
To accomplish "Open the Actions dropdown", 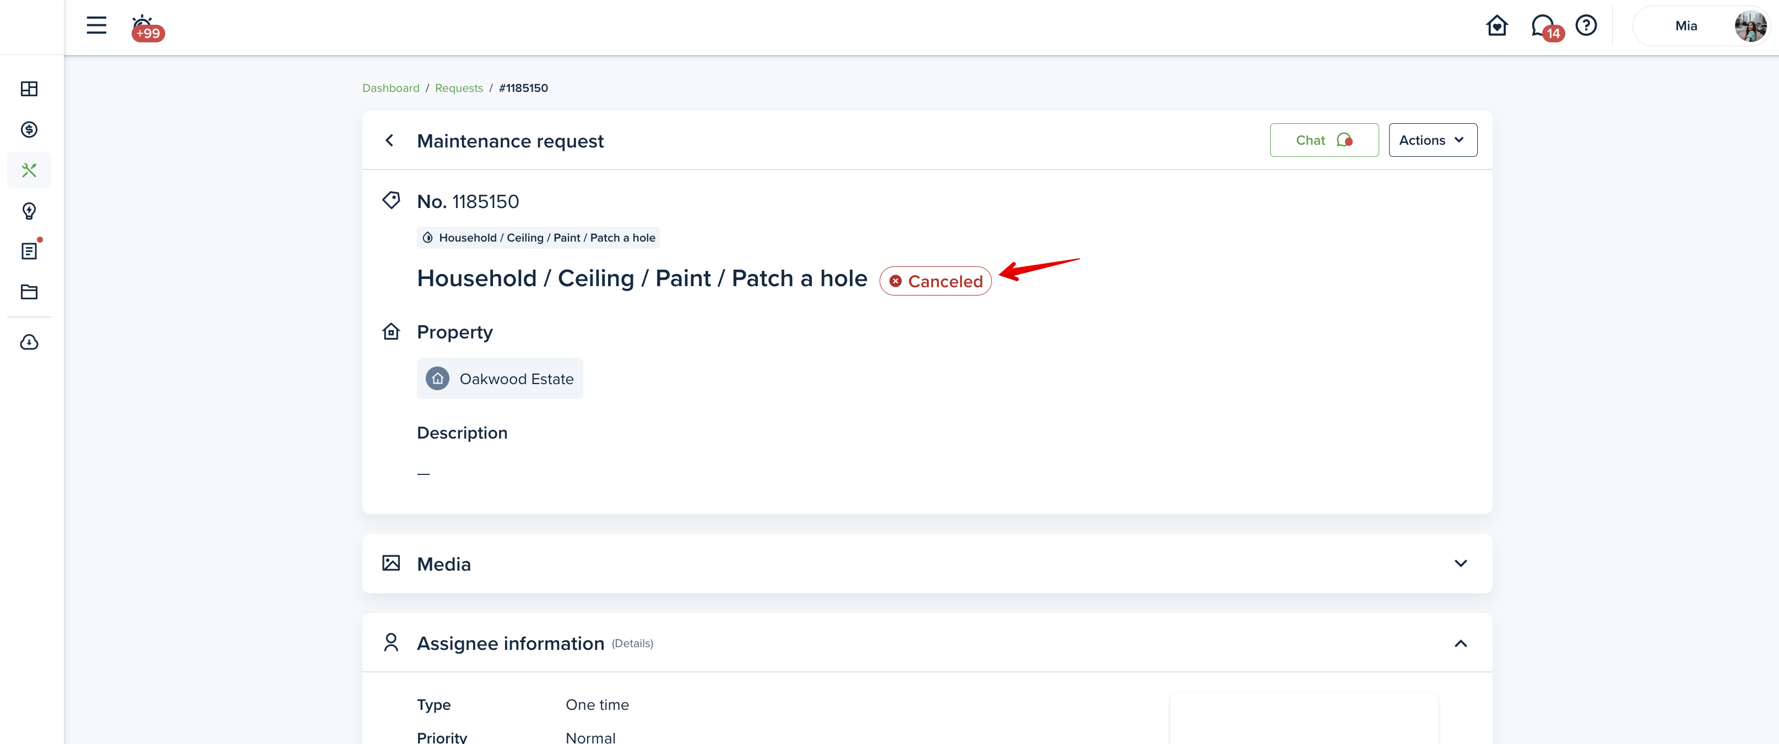I will 1433,140.
